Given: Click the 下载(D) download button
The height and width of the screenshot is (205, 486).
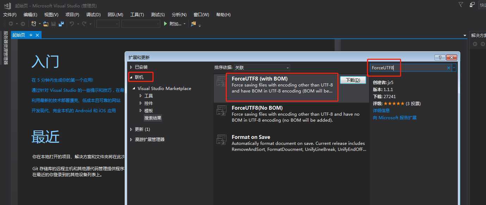Looking at the screenshot, I should click(353, 80).
